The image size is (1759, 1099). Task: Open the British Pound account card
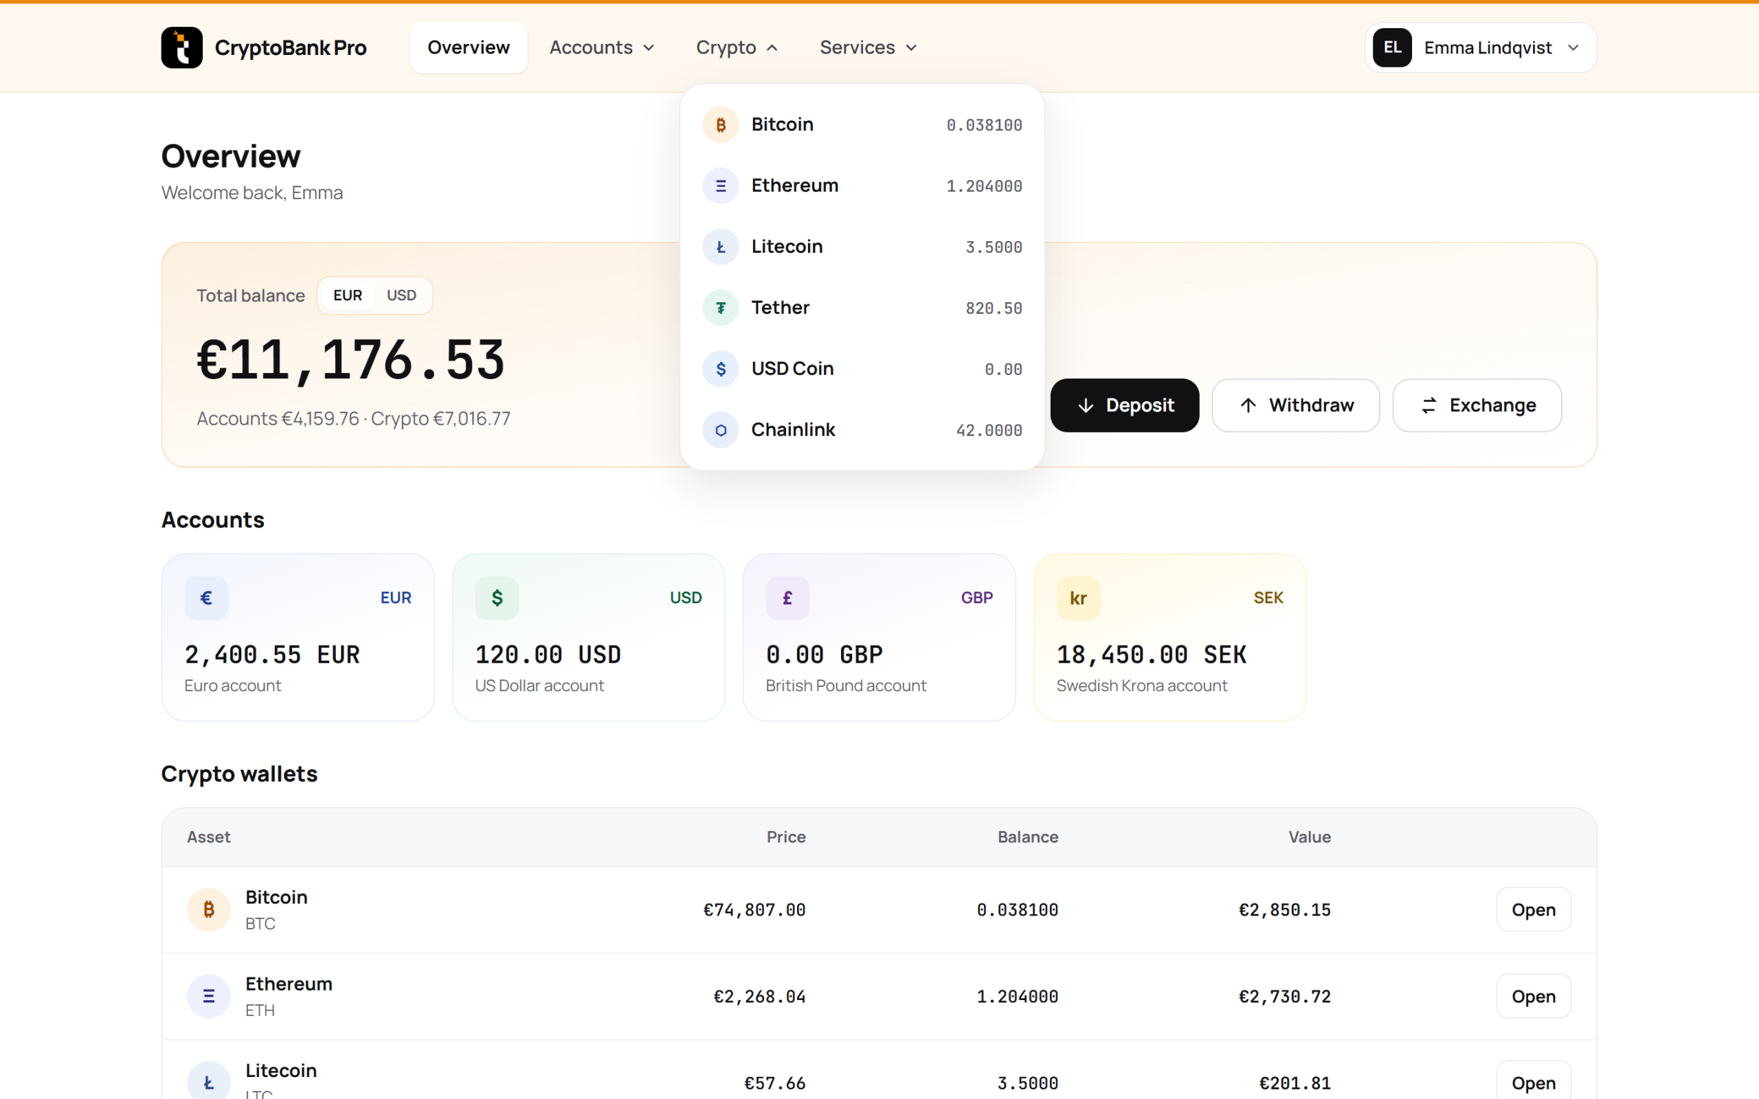[879, 637]
